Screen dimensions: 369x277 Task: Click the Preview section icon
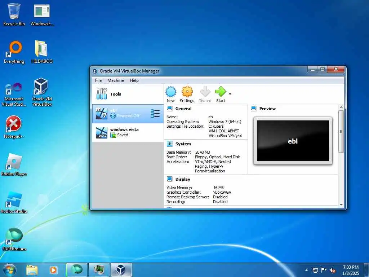(253, 108)
